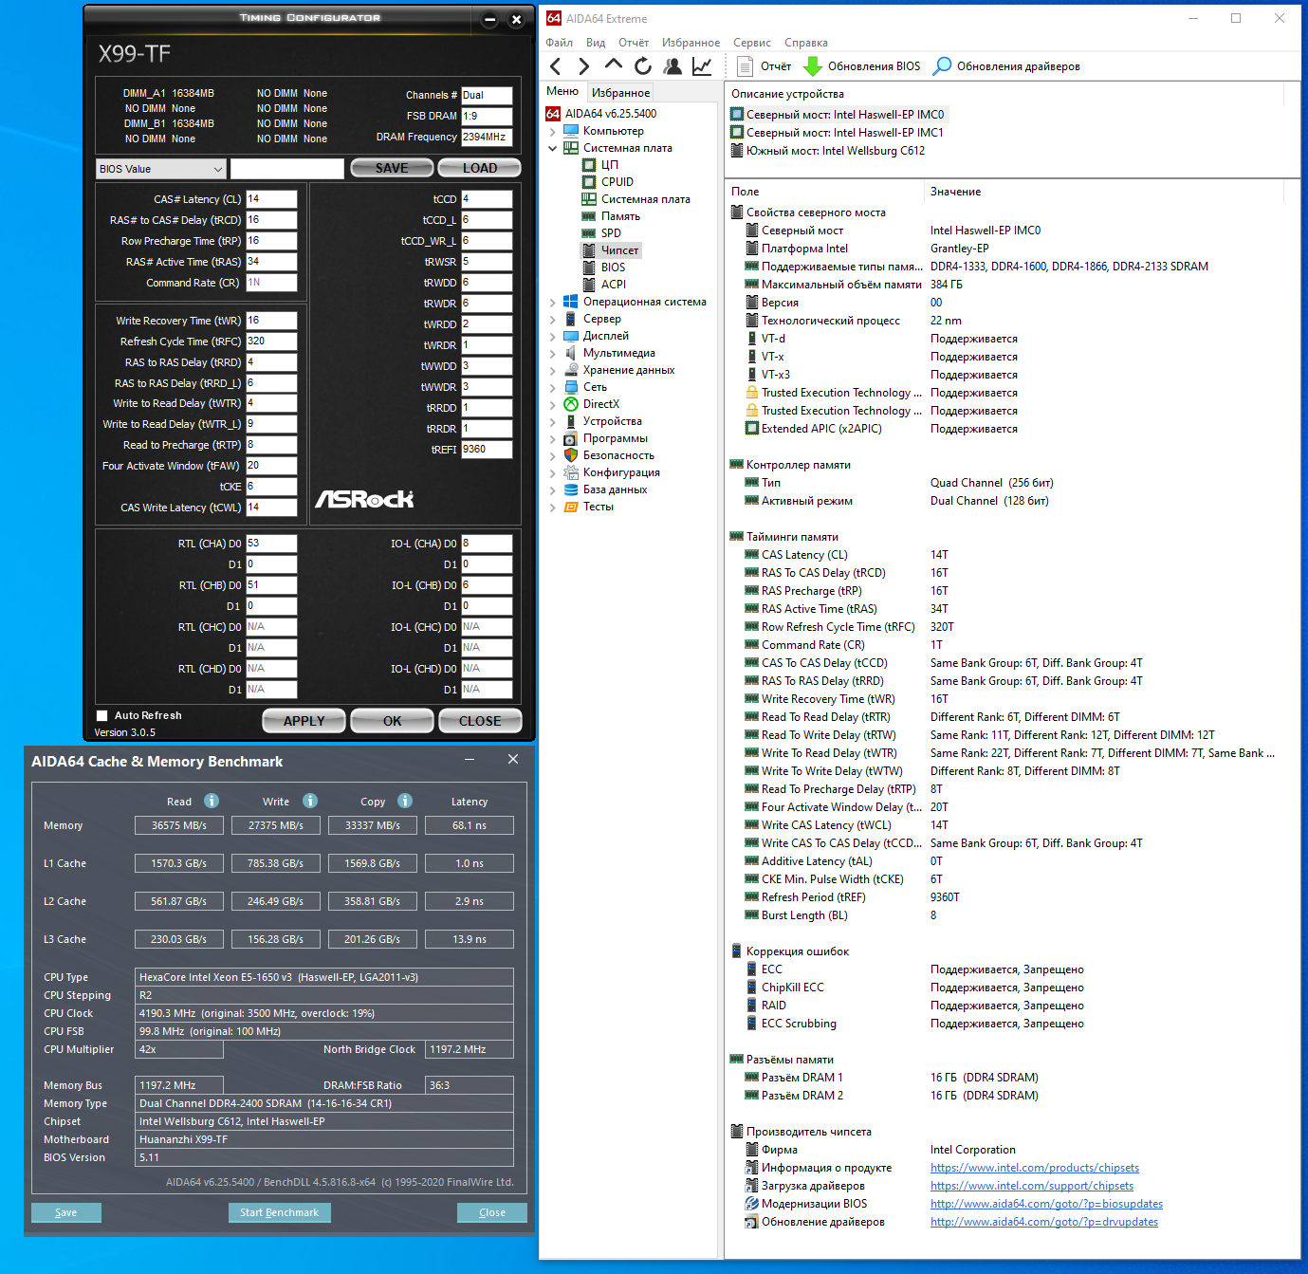Click SAVE in Timing Configurator
Image resolution: width=1308 pixels, height=1274 pixels.
point(392,168)
